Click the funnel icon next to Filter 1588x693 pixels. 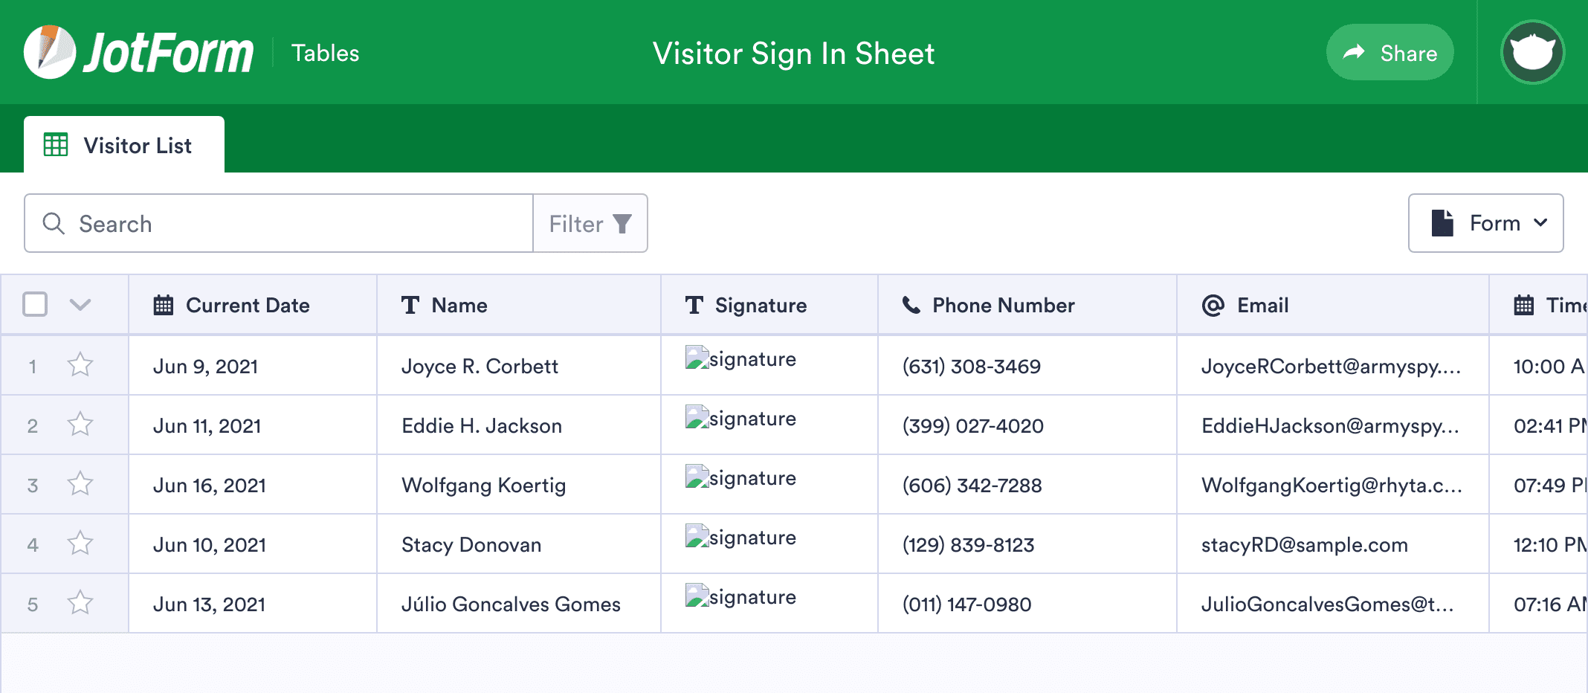622,223
